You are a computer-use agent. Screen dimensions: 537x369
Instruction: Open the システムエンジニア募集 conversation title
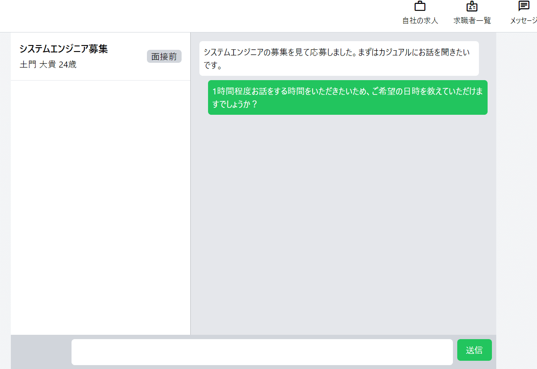pos(63,49)
